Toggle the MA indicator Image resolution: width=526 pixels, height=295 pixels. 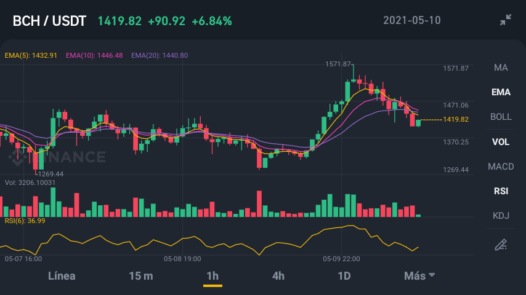(501, 68)
